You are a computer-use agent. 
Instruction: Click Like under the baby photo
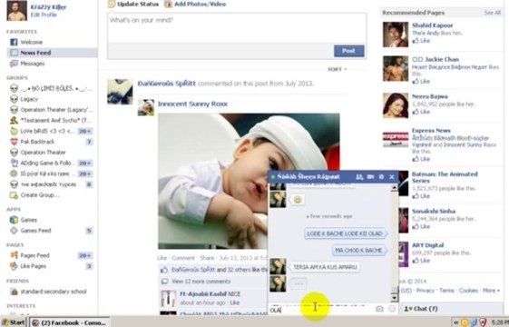[x=162, y=258]
